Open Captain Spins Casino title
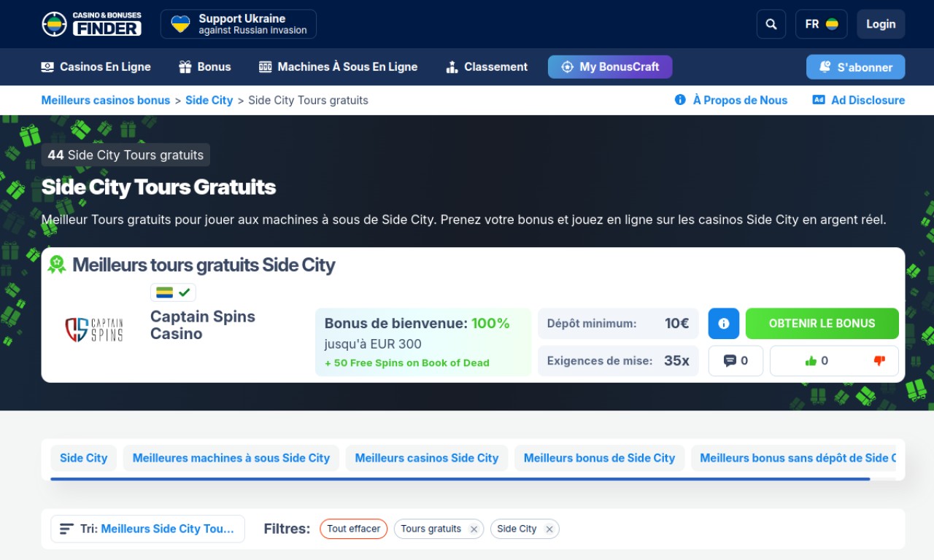934x560 pixels. pos(203,325)
